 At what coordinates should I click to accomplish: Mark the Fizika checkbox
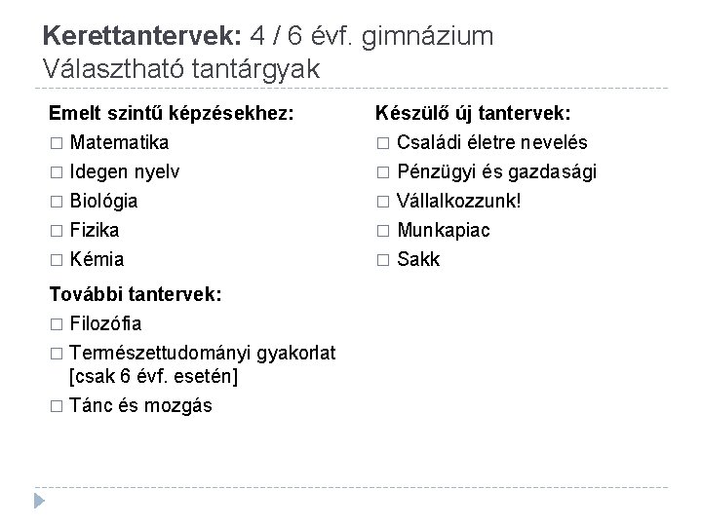pos(57,231)
